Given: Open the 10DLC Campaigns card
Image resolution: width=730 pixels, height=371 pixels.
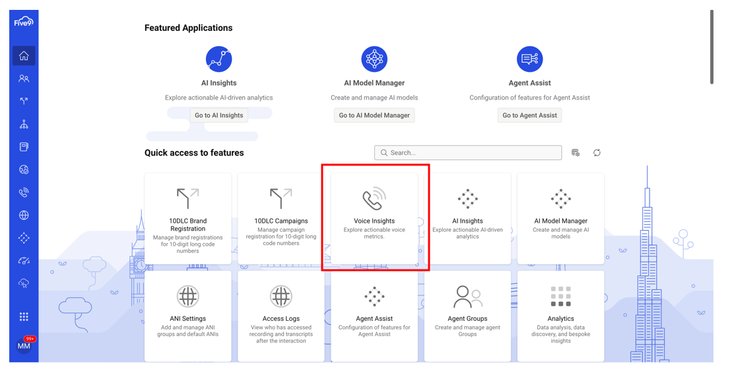Looking at the screenshot, I should pyautogui.click(x=281, y=219).
